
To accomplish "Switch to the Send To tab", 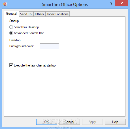I will point(26,14).
